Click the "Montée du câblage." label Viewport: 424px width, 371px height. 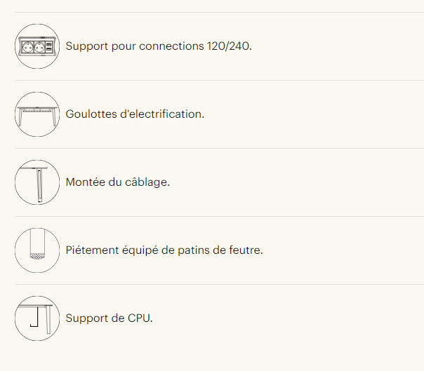coord(117,182)
